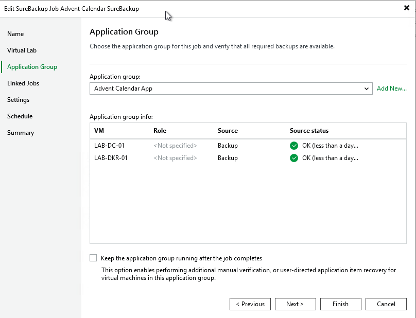The image size is (416, 318).
Task: Open the Linked Jobs step
Action: pyautogui.click(x=23, y=83)
